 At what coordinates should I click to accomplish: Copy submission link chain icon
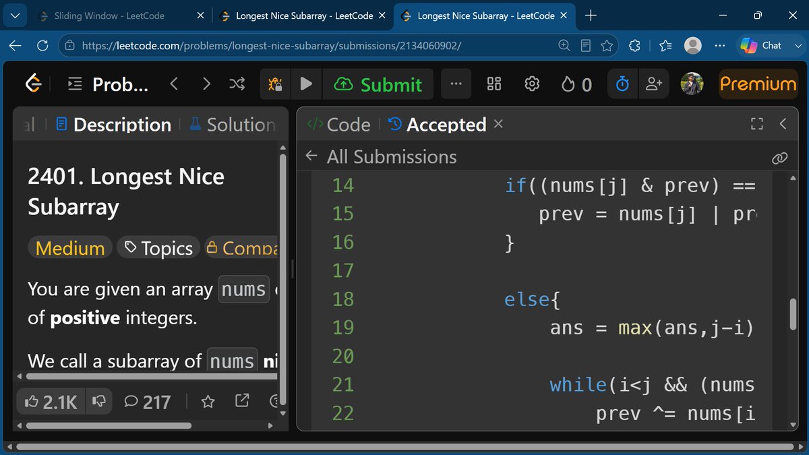coord(779,158)
